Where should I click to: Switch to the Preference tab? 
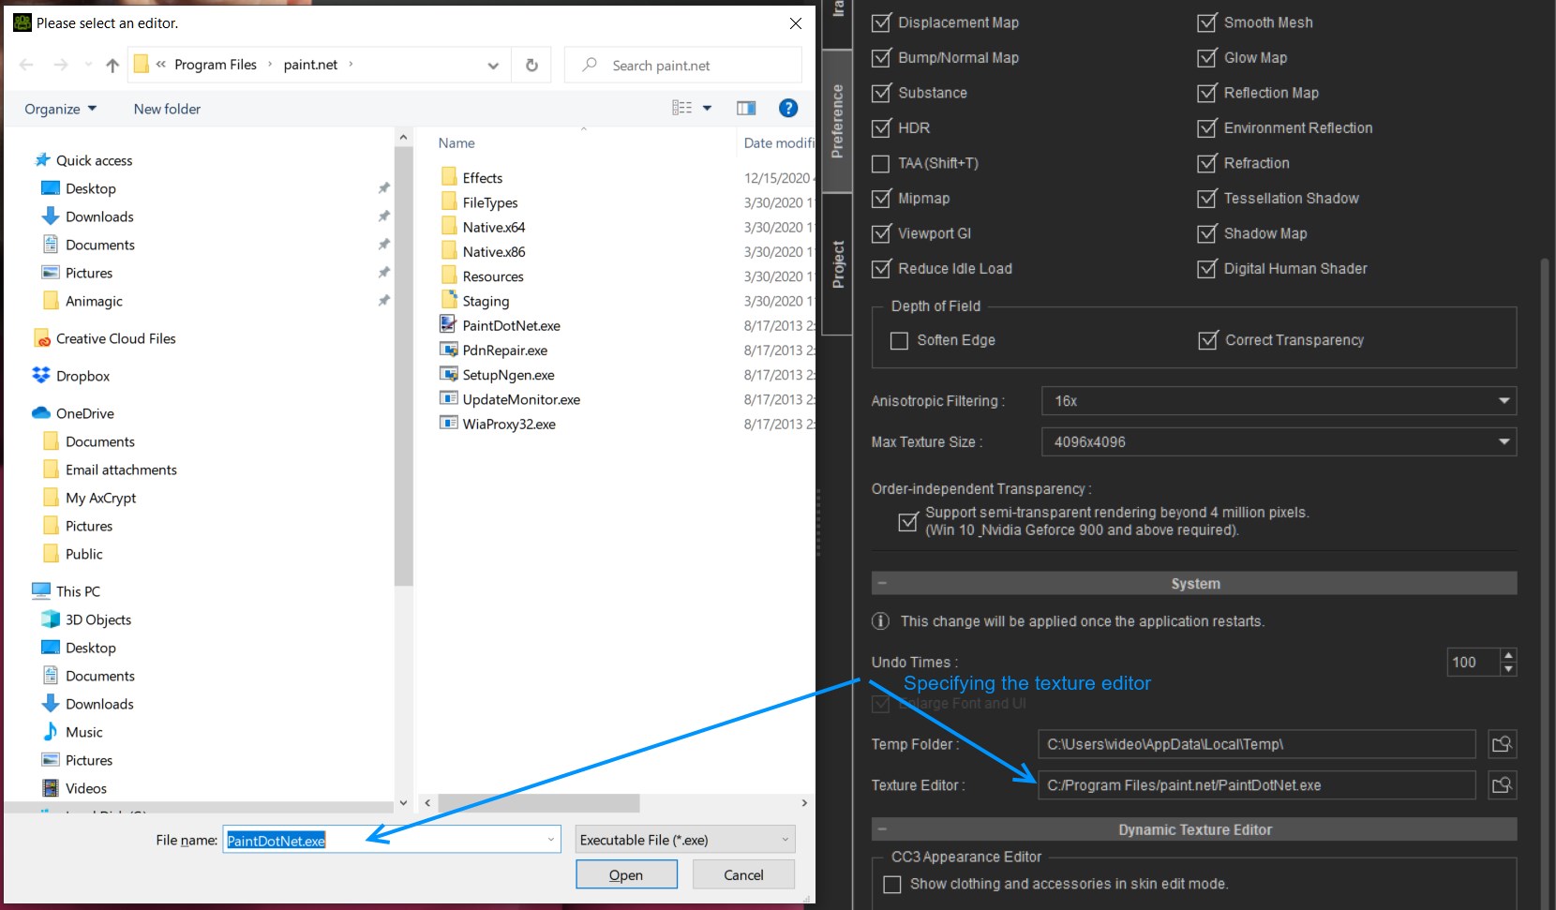click(837, 121)
